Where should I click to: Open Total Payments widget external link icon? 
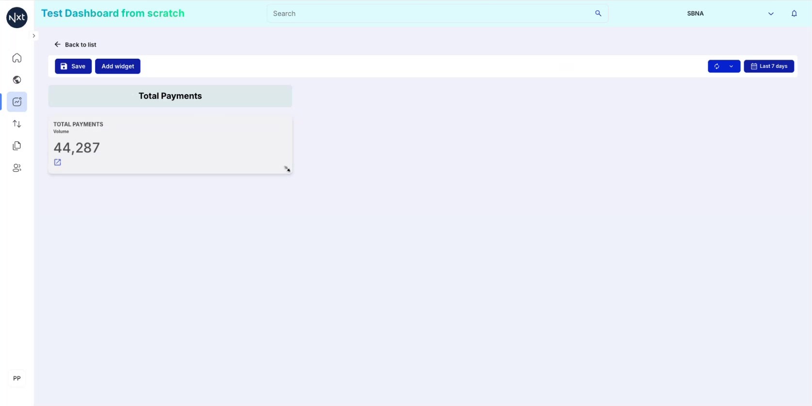coord(58,162)
